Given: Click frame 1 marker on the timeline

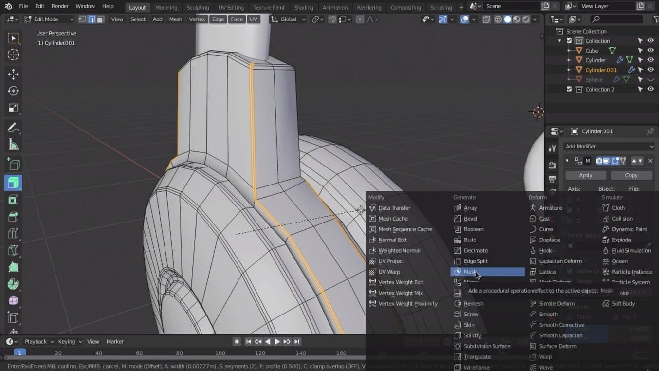Looking at the screenshot, I should [x=19, y=353].
